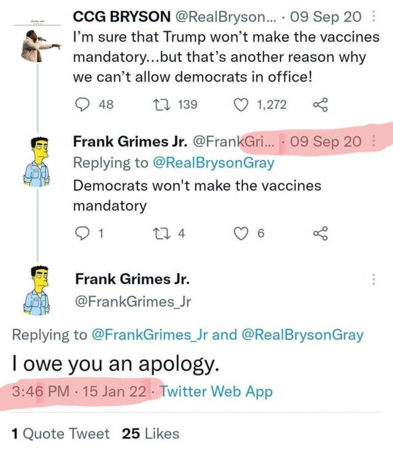View the 1 Quote Tweet

pos(60,434)
